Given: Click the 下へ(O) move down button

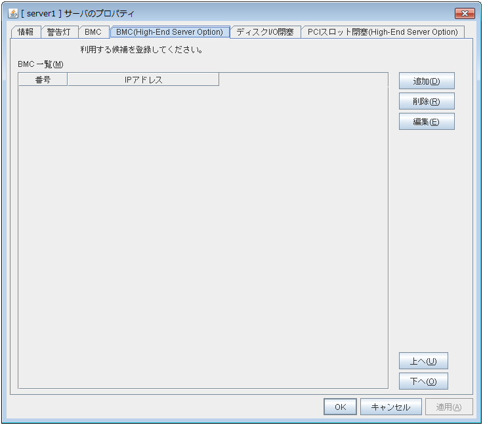Looking at the screenshot, I should [x=423, y=381].
